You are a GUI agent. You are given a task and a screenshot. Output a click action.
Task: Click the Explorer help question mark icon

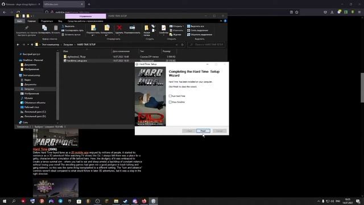[x=225, y=21]
